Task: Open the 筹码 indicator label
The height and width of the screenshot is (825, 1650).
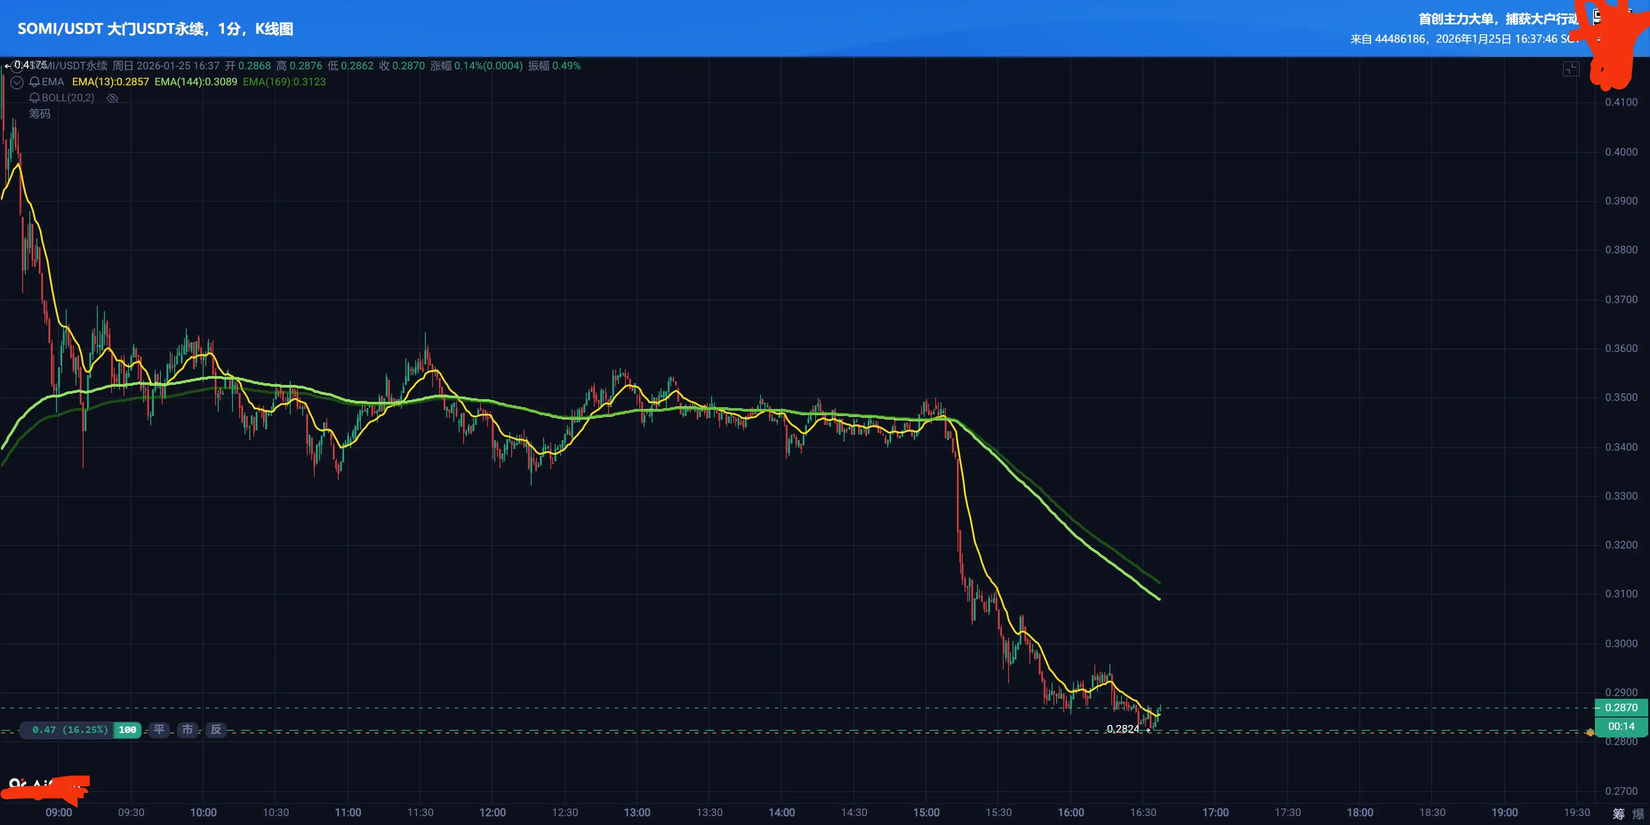Action: (40, 114)
